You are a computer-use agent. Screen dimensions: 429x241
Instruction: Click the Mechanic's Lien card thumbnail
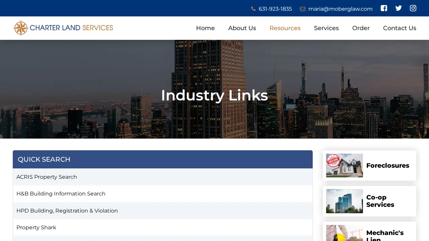[x=345, y=233]
